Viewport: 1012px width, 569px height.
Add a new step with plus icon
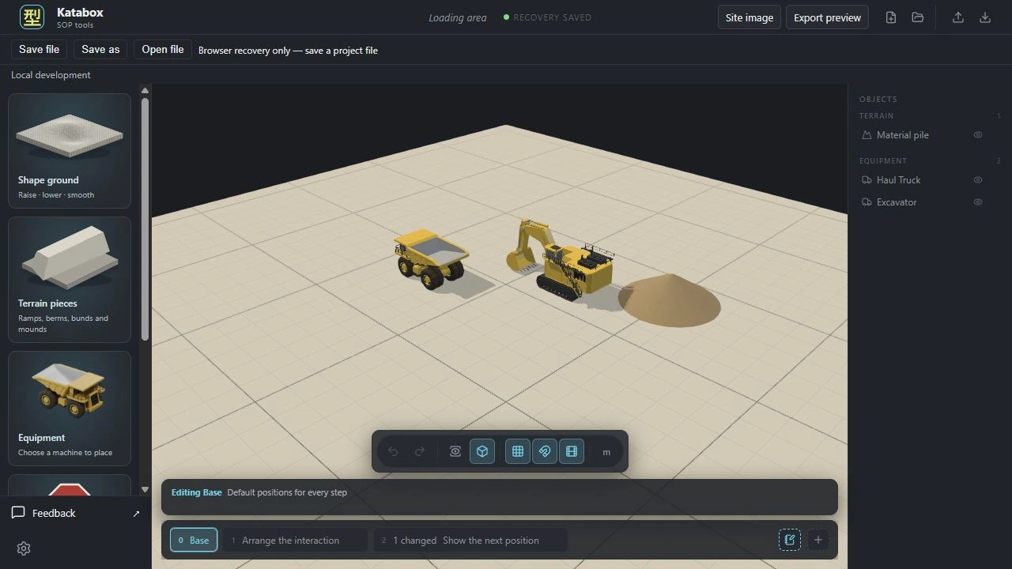pos(818,540)
